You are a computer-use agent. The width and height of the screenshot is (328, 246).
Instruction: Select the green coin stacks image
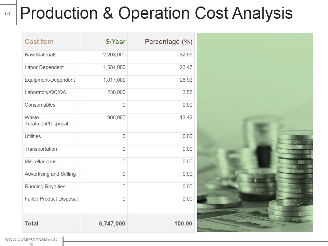click(x=255, y=133)
